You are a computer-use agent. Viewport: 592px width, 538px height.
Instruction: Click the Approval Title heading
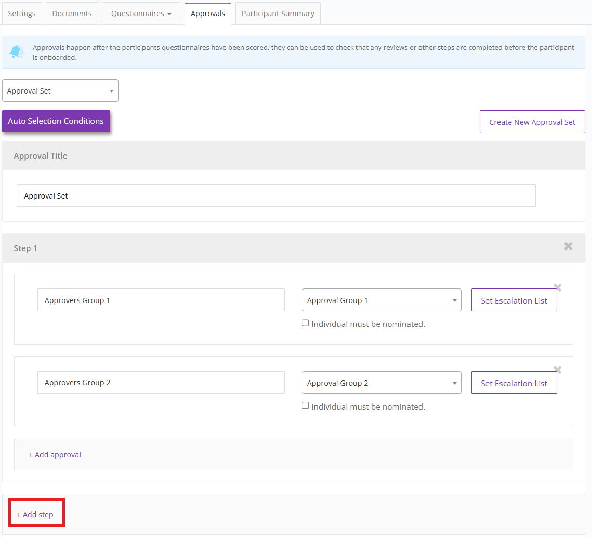41,156
